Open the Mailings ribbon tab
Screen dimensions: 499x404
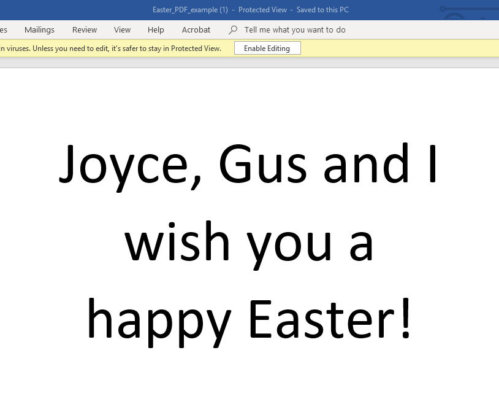[x=39, y=29]
